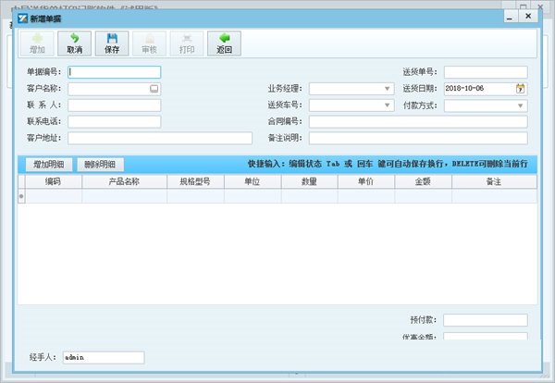This screenshot has width=555, height=383.
Task: Click the 单位 column header
Action: click(x=253, y=181)
